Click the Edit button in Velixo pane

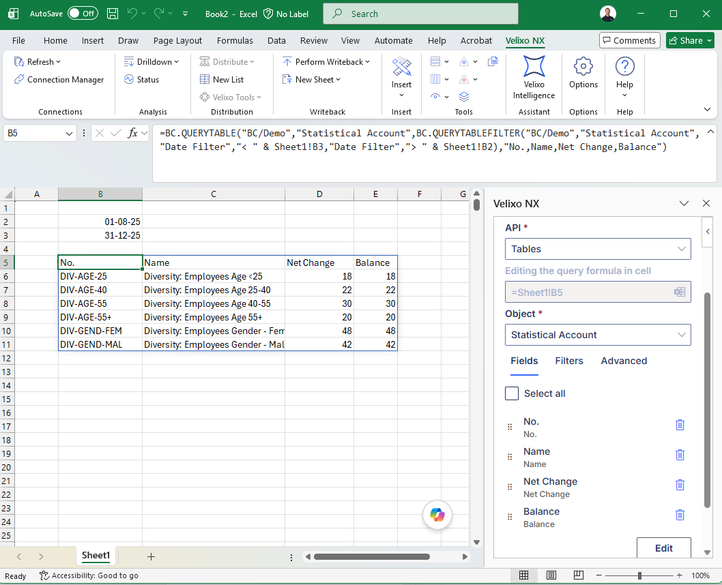tap(663, 548)
